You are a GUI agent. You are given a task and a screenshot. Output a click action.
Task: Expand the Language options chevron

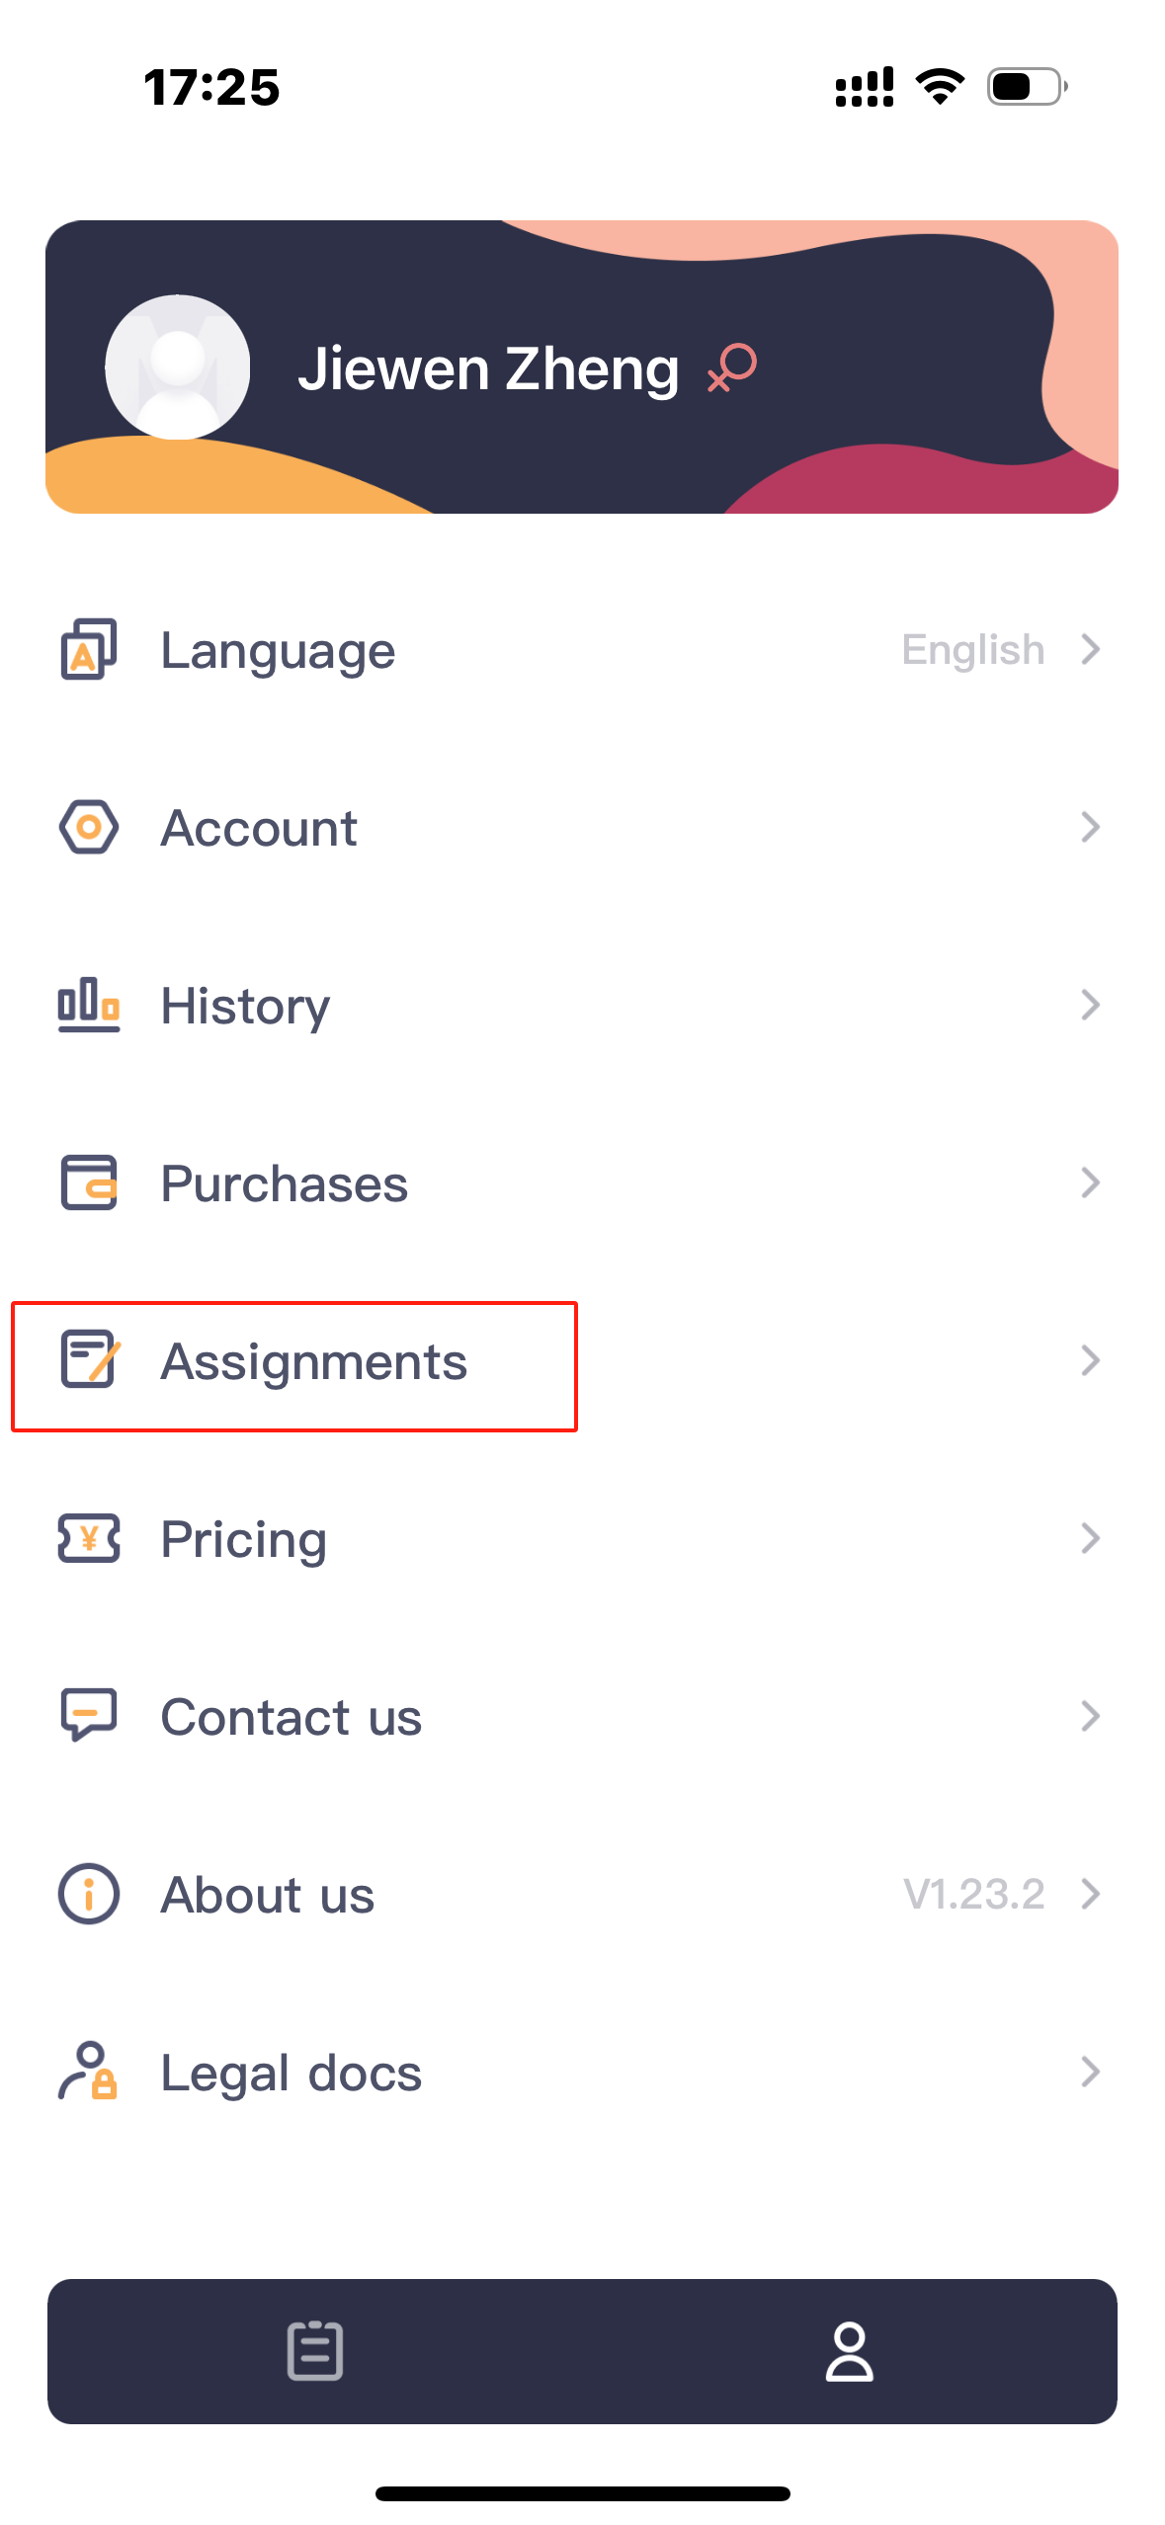click(x=1090, y=649)
